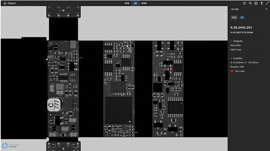Open the comments icon in top bar
The width and height of the screenshot is (270, 151).
click(x=244, y=3)
